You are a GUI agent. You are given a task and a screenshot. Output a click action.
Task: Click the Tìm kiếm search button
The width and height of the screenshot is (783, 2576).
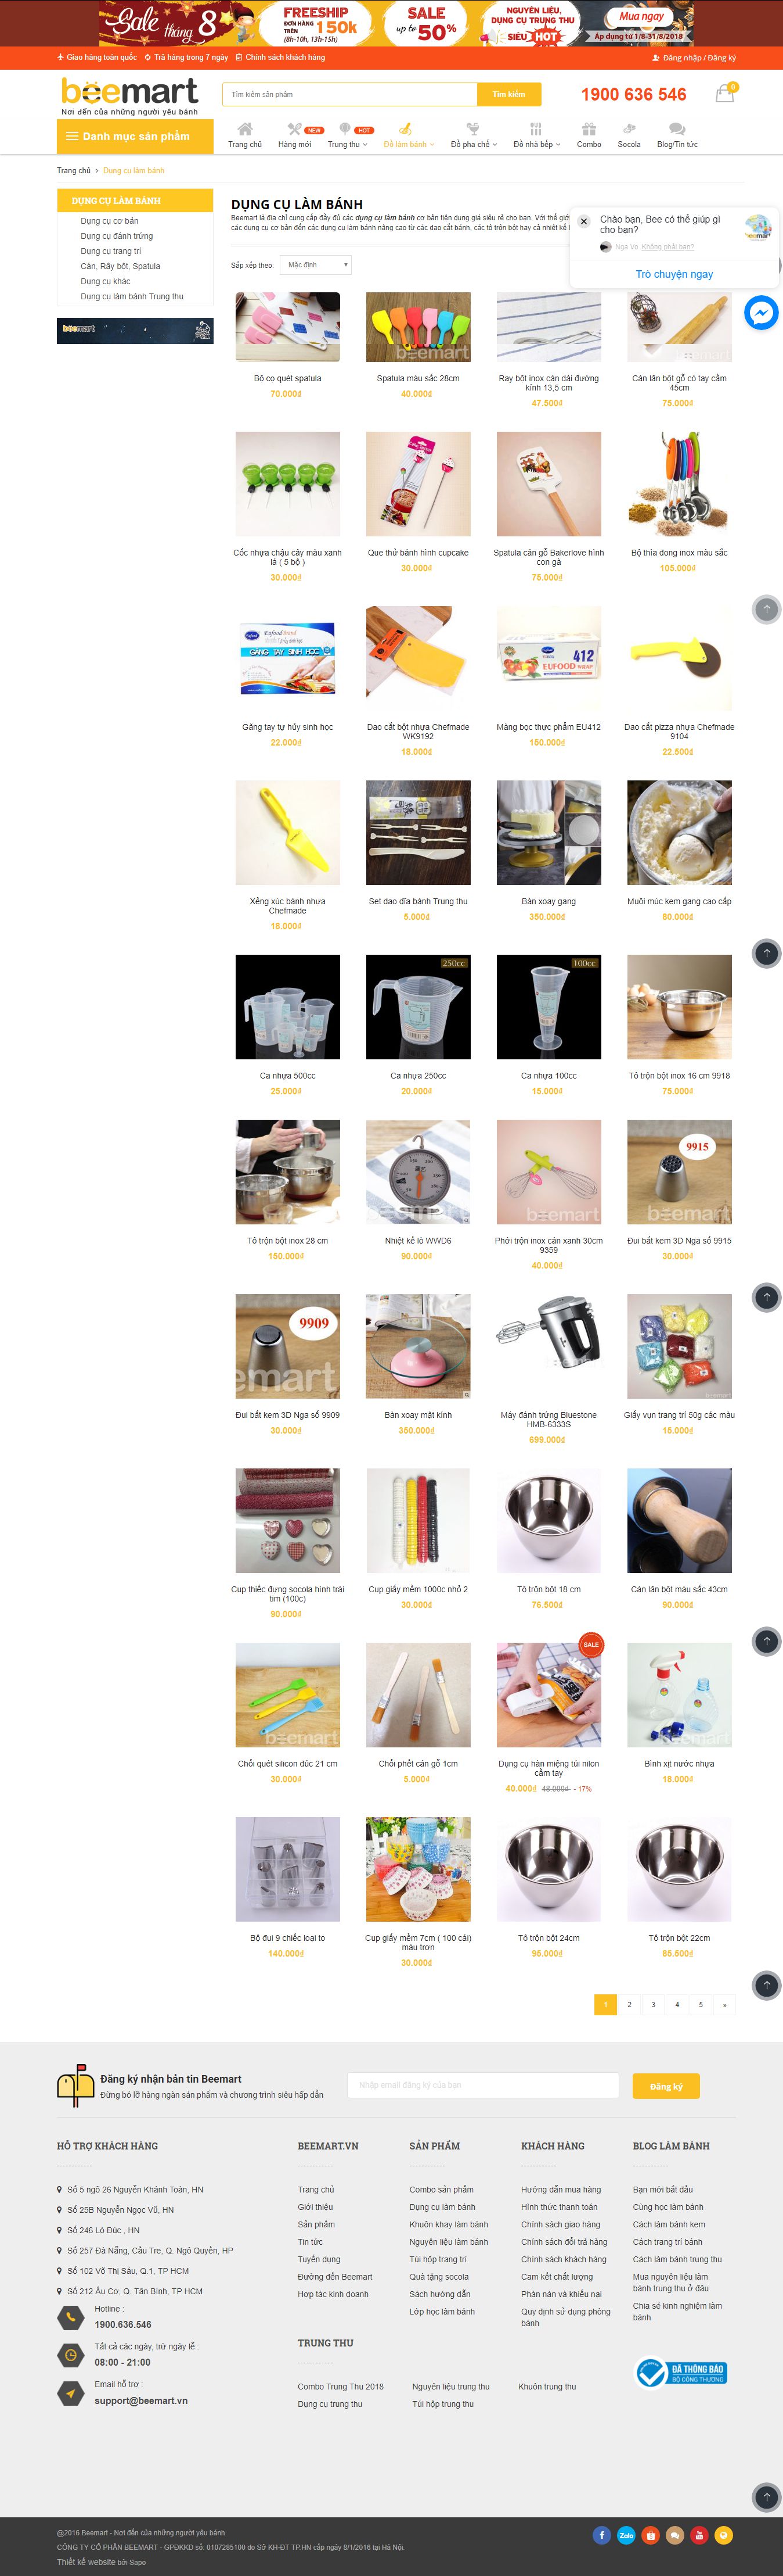point(510,94)
